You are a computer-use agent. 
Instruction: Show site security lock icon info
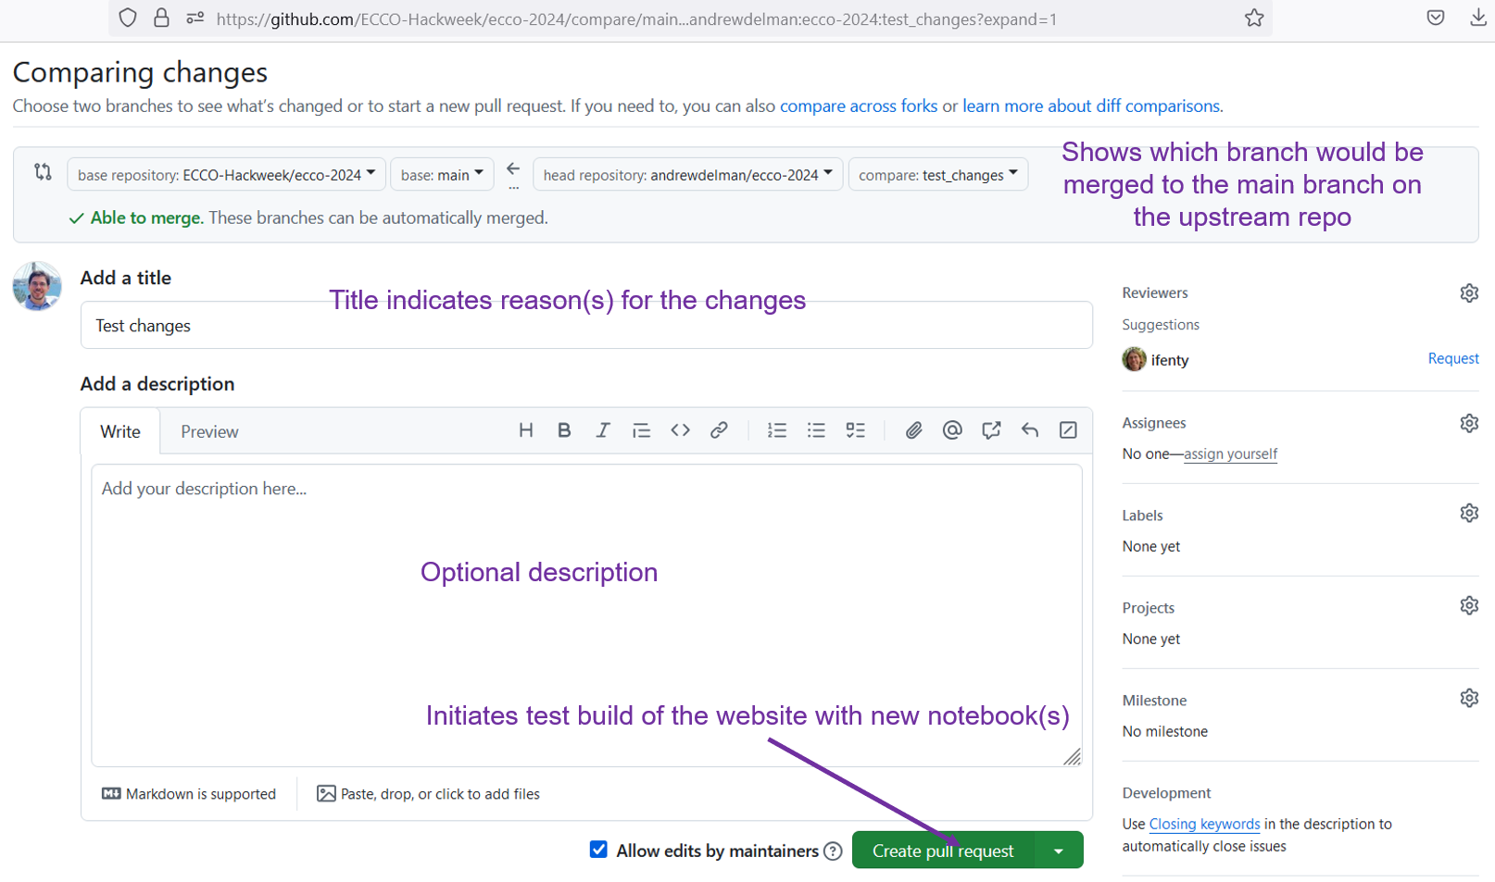coord(161,18)
